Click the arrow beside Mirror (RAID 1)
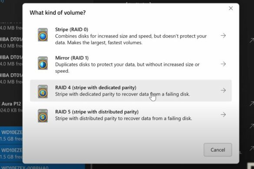 (223, 64)
